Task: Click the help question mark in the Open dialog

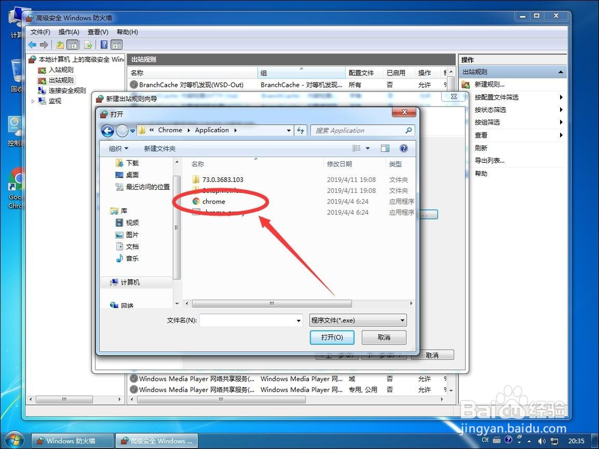Action: pos(404,148)
